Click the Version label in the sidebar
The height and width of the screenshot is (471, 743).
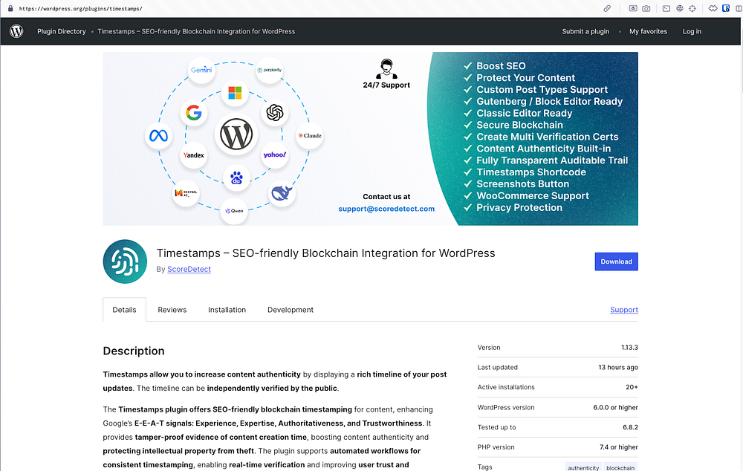click(489, 348)
